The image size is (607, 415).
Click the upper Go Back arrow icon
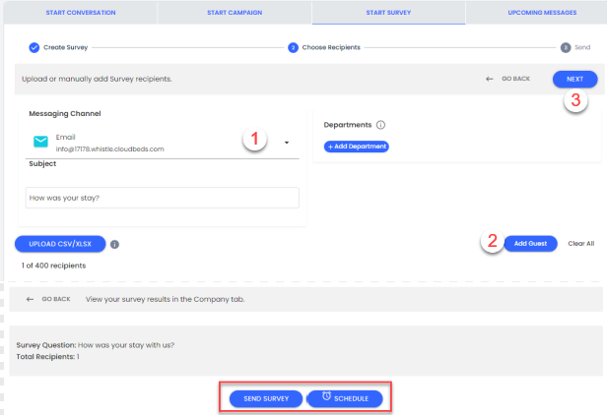[x=490, y=79]
